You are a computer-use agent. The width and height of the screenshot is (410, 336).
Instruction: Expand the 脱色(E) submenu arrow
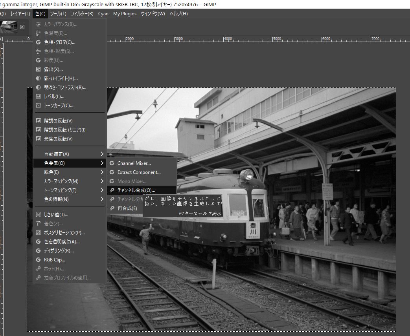click(102, 172)
